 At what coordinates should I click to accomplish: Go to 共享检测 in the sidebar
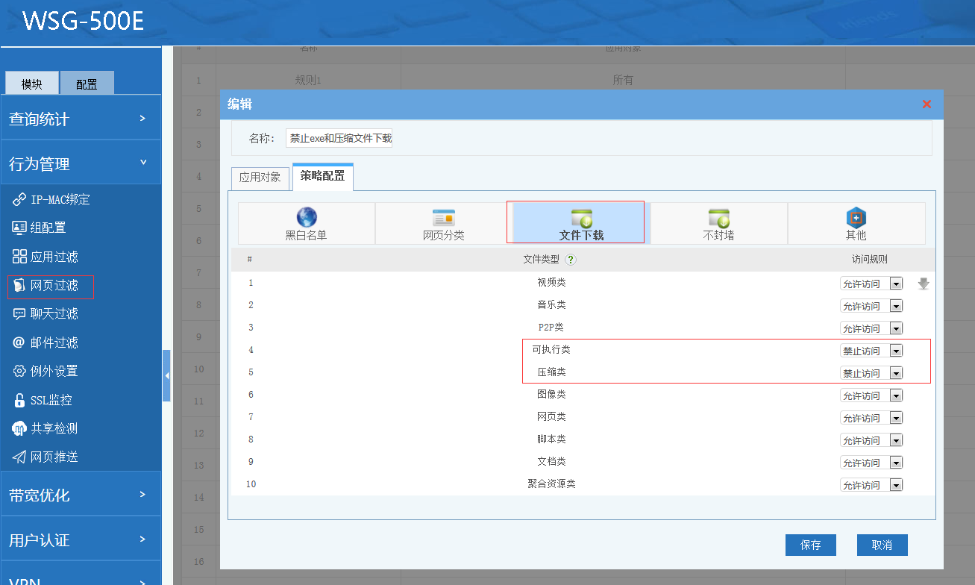54,428
